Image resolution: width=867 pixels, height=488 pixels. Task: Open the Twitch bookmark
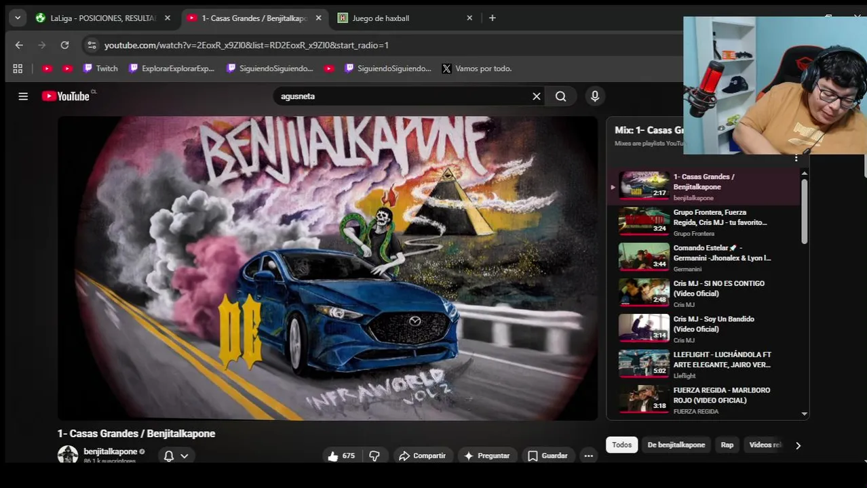click(x=100, y=68)
